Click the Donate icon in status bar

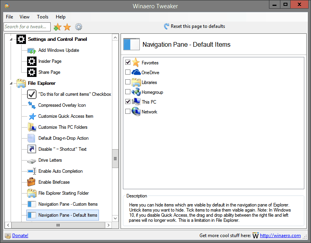click(8, 236)
